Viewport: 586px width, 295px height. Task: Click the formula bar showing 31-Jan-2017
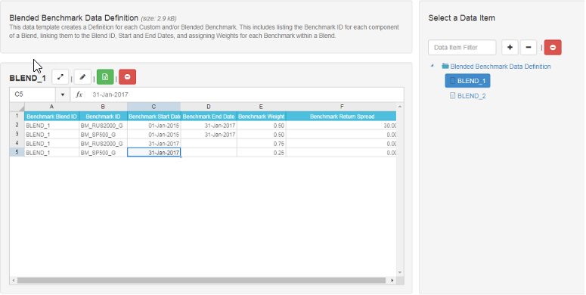245,95
